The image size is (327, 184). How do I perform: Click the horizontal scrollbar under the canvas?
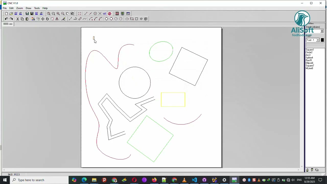click(151, 170)
